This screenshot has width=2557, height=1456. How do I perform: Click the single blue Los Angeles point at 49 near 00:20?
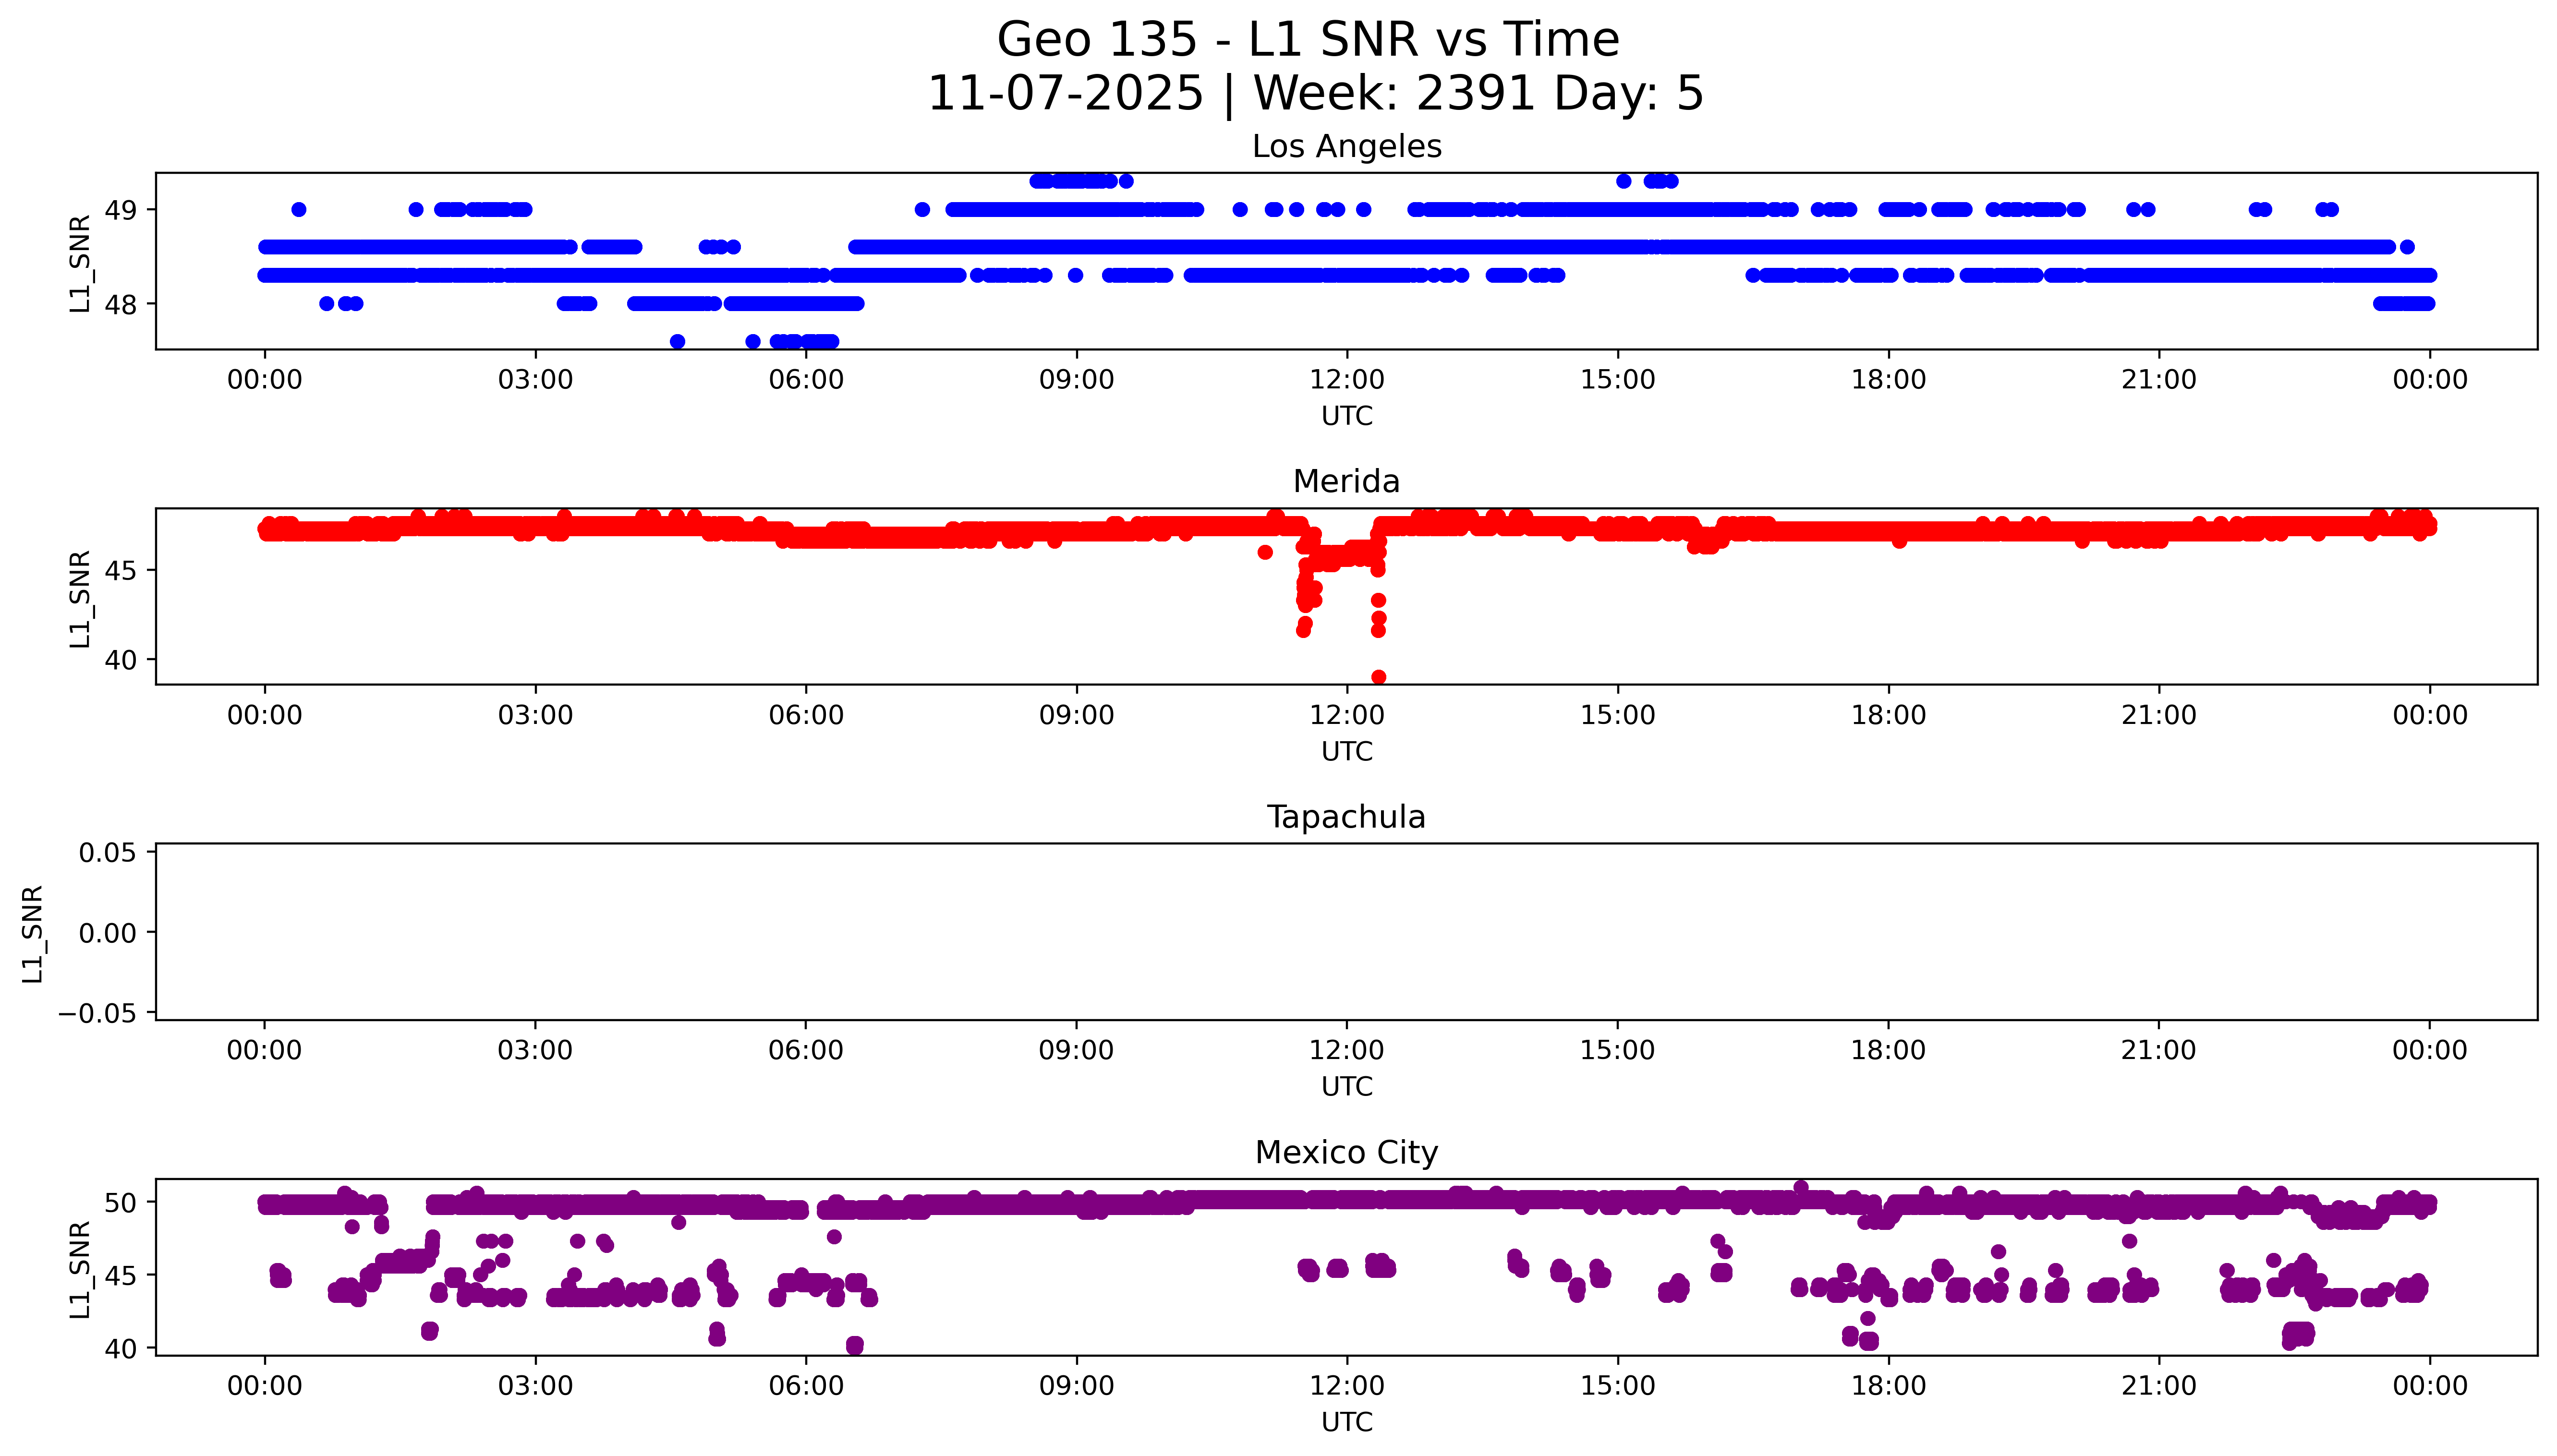298,210
